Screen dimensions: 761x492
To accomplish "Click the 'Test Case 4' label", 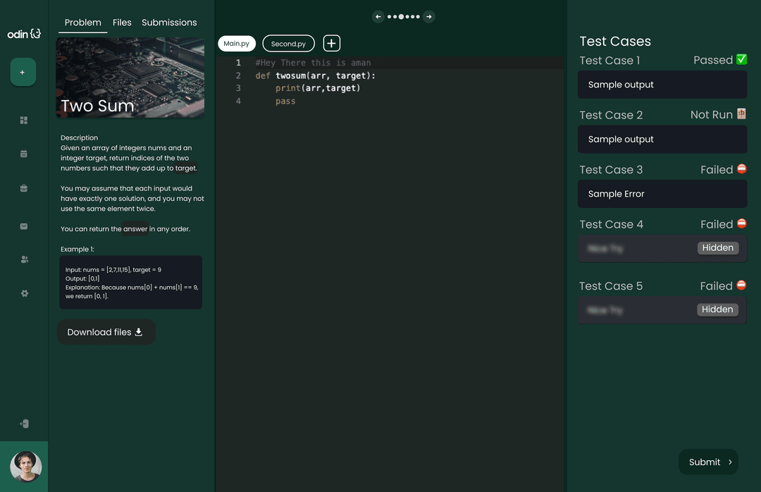I will tap(611, 224).
